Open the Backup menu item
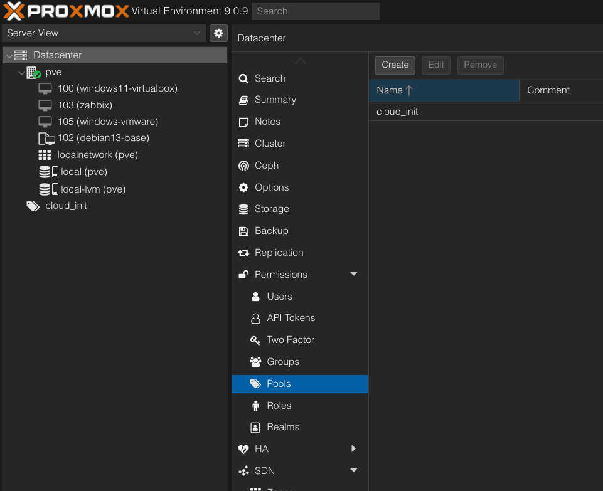 pos(300,231)
